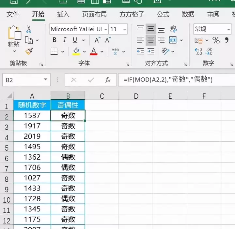Toggle horizontal center alignment
The height and width of the screenshot is (229, 235).
[x=150, y=40]
